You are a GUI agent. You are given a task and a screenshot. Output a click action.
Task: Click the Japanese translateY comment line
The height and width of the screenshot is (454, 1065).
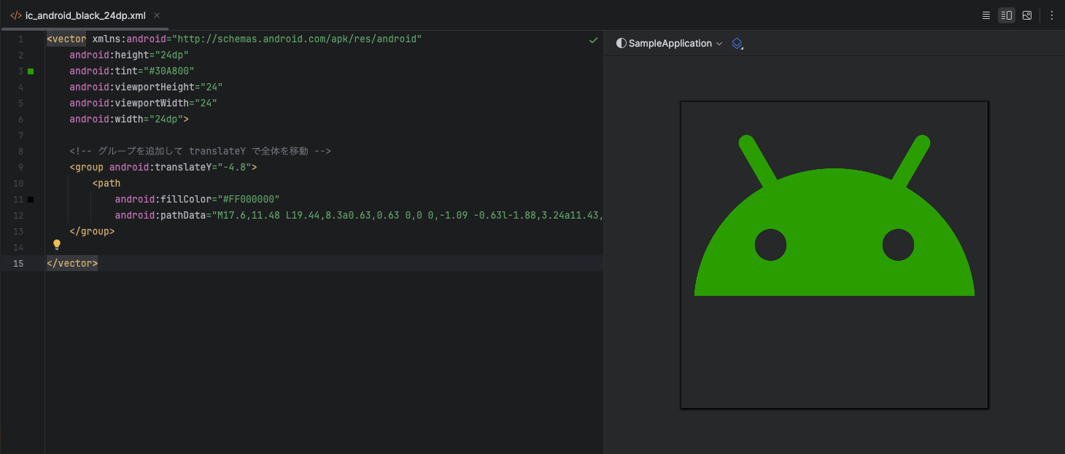(201, 151)
